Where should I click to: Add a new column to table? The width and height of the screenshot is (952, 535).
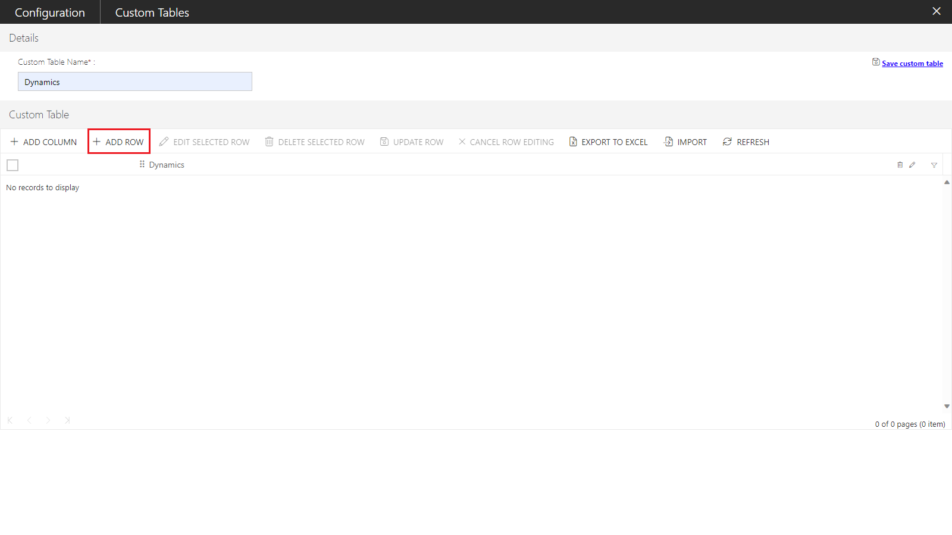pos(44,142)
